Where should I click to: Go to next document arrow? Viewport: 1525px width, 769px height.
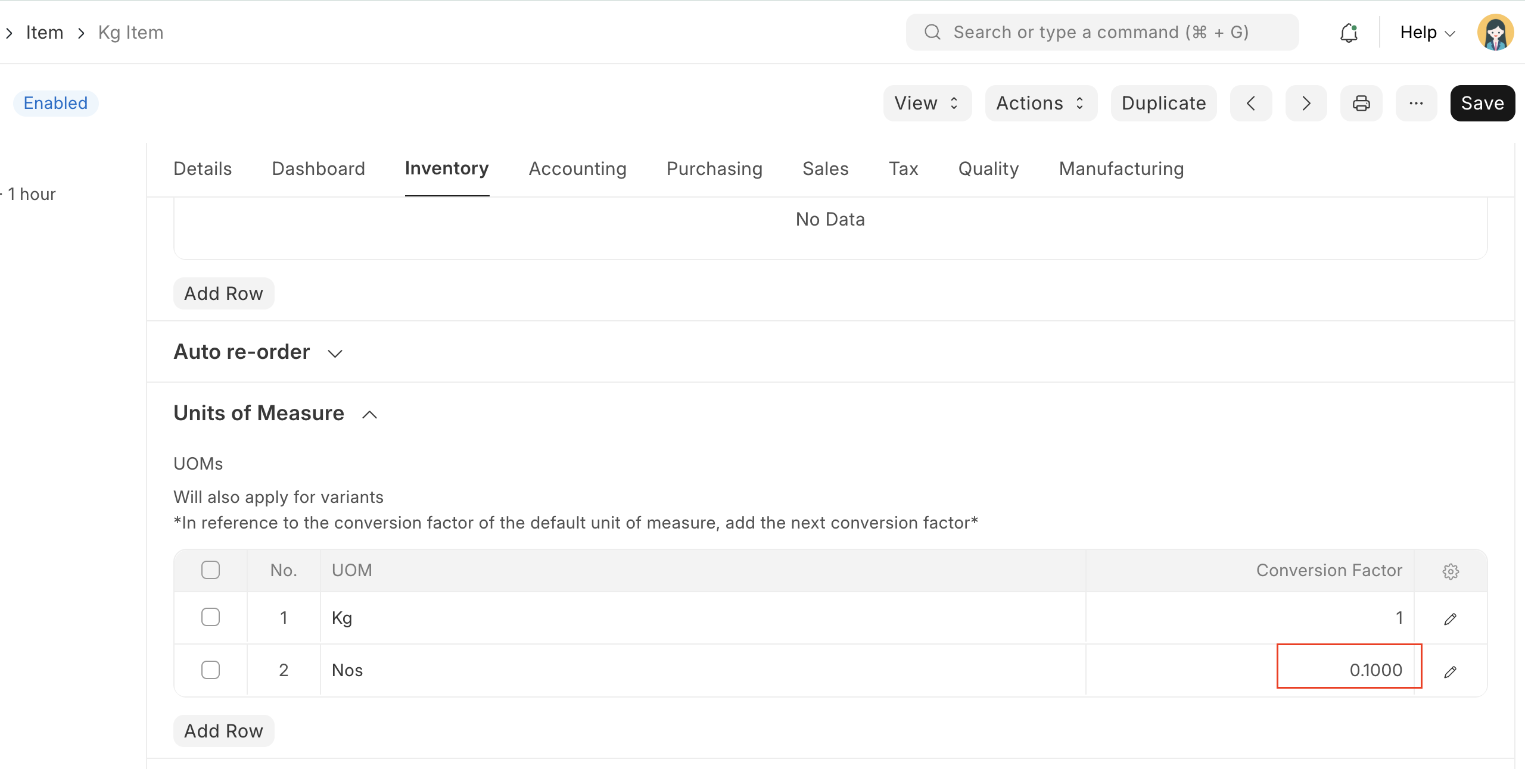pyautogui.click(x=1306, y=103)
